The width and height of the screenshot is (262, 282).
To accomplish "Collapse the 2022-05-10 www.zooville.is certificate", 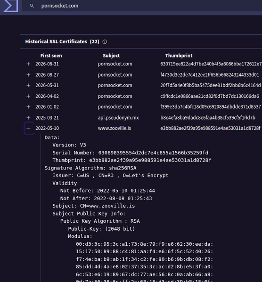I will pos(28,128).
